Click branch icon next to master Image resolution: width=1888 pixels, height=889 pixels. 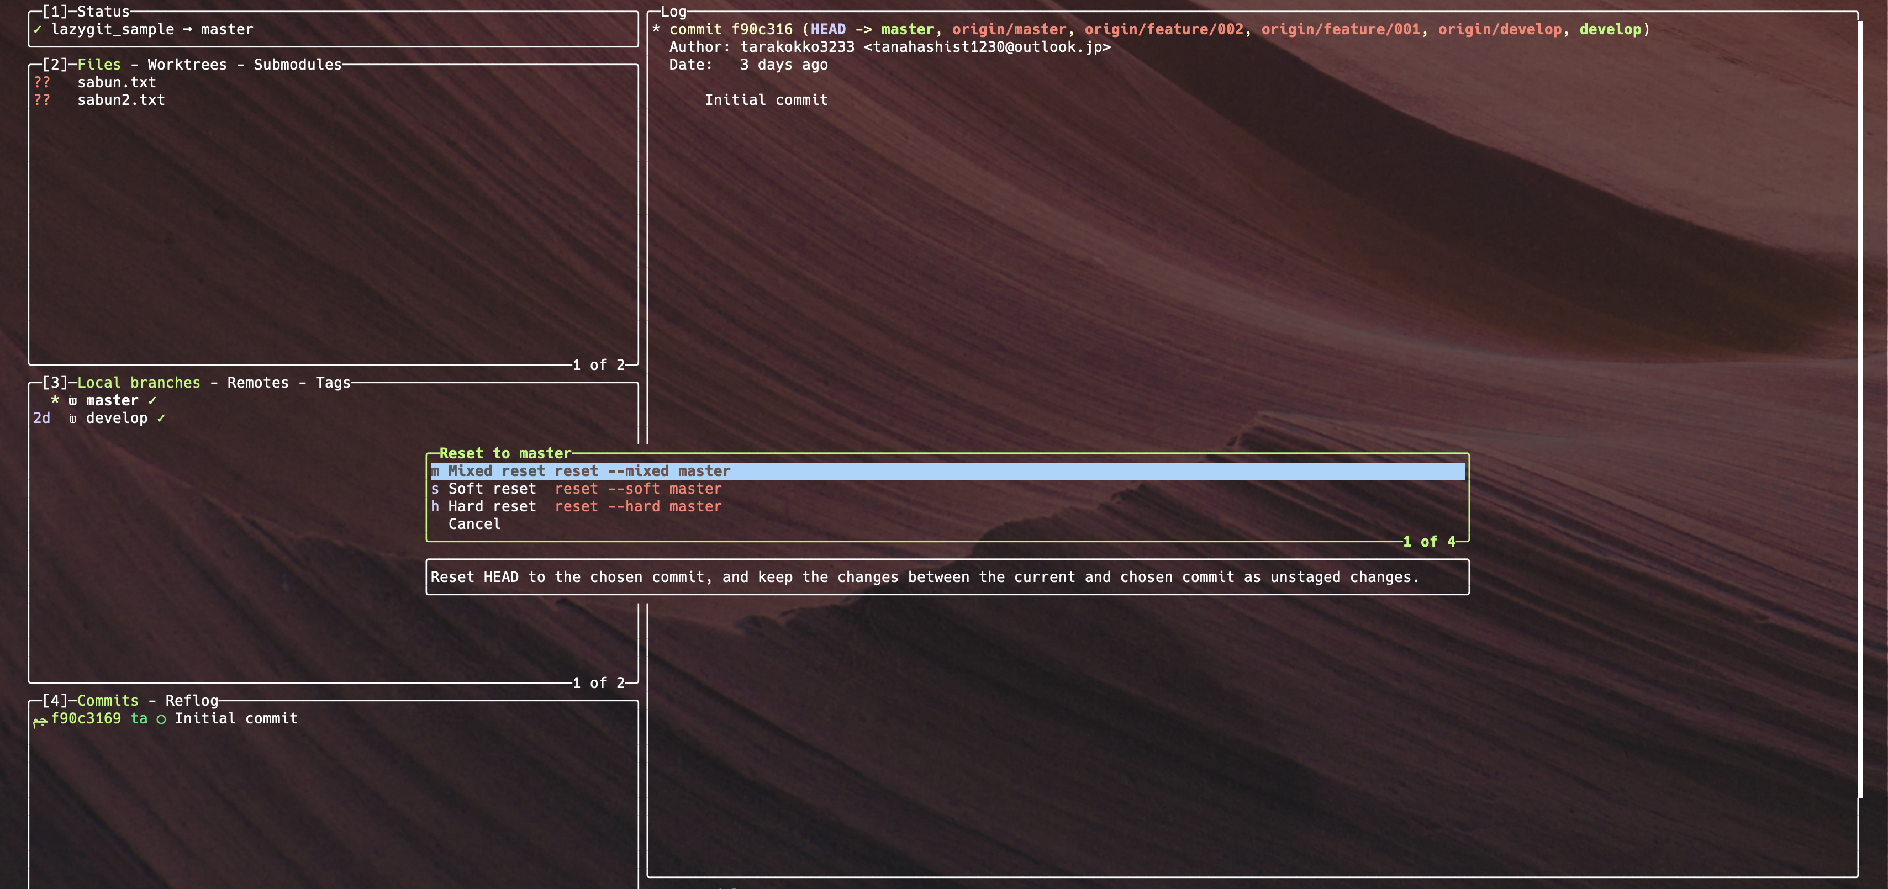72,401
